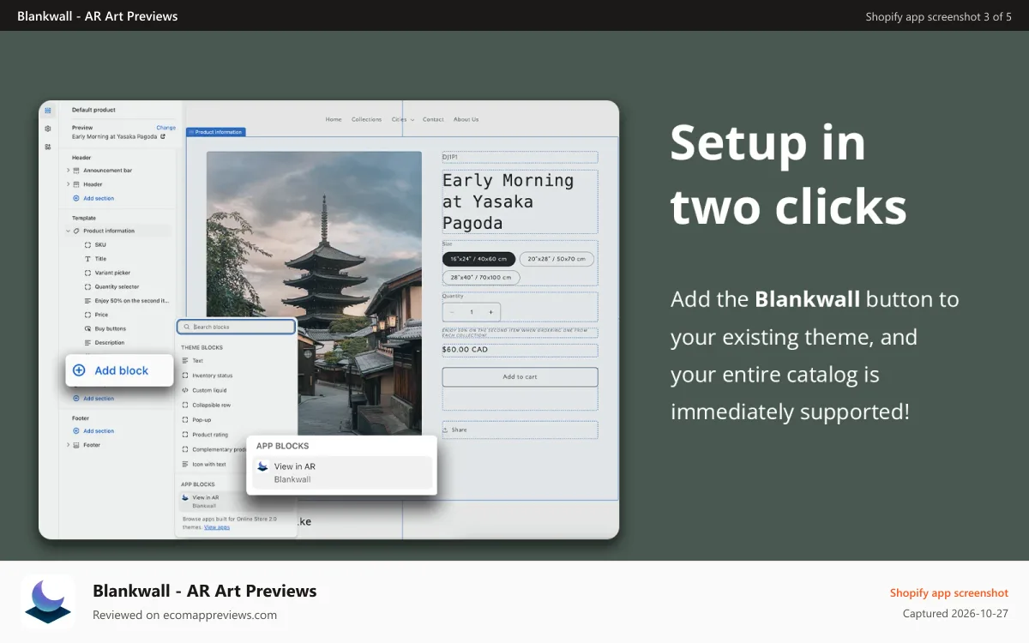Expand the Announcement bar section
The image size is (1029, 643).
pyautogui.click(x=68, y=171)
